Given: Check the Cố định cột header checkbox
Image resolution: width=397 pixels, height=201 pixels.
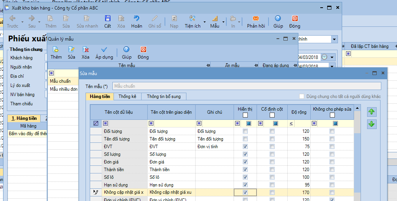Looking at the screenshot, I should point(272,115).
